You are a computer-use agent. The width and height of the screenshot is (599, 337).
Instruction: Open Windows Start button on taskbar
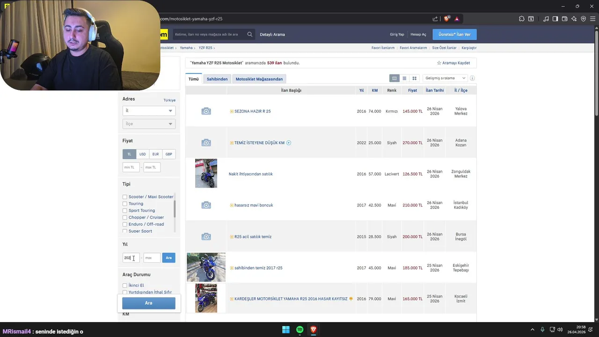pos(286,330)
